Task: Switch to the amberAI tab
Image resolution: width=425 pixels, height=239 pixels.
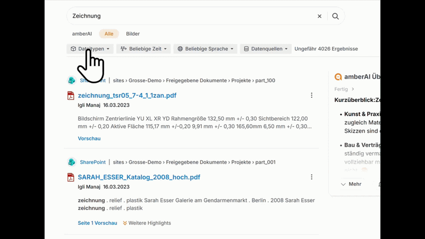Action: [82, 34]
